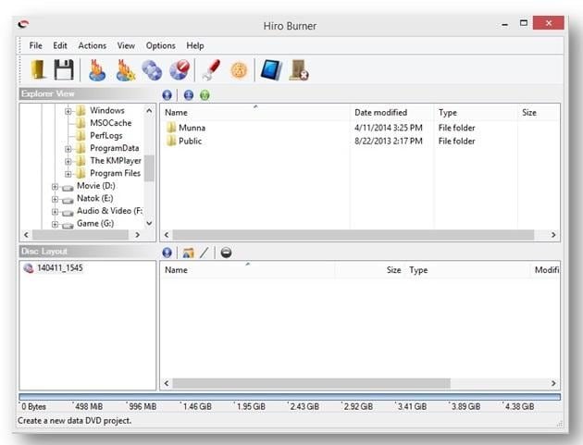Click the 4/11/2014 3:25 PM date cell
This screenshot has height=445, width=583.
389,128
